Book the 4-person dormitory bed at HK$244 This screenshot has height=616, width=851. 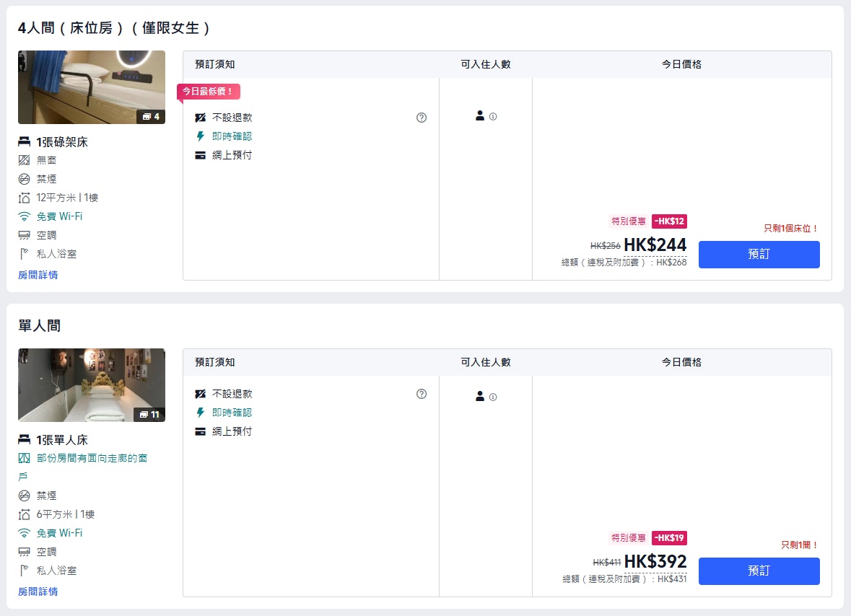point(759,255)
